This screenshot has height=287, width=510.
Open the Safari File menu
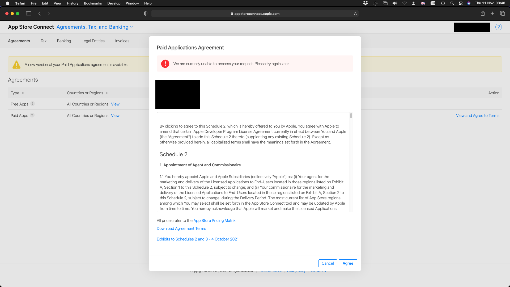33,3
